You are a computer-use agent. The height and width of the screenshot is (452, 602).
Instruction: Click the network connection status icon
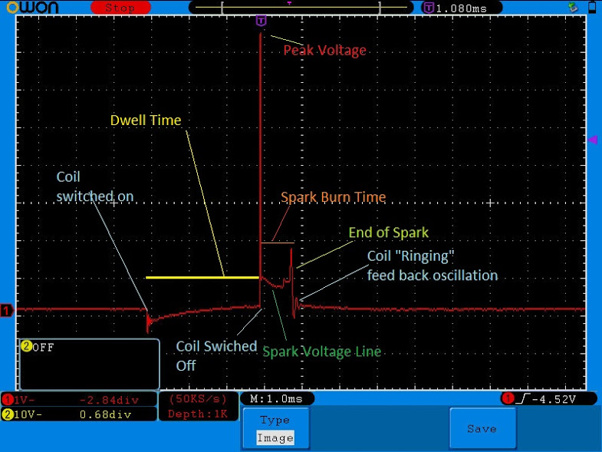coord(573,8)
